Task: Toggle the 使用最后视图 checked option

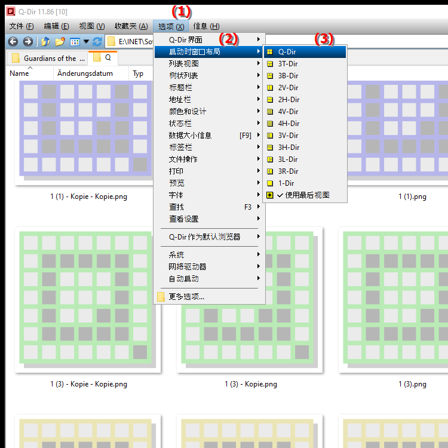Action: (x=305, y=195)
